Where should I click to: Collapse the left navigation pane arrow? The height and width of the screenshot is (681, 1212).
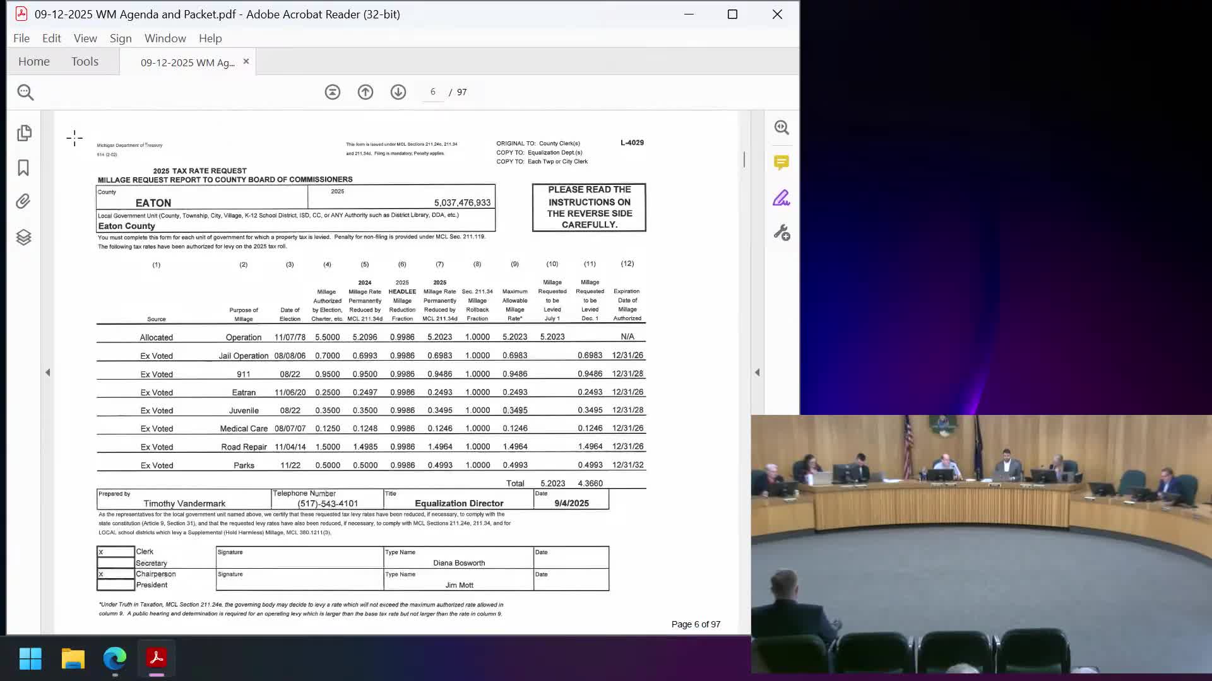(x=48, y=373)
